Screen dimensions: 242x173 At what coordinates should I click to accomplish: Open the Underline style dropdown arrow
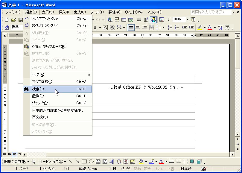click(100, 28)
